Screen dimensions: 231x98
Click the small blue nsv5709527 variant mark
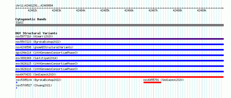coord(17,88)
